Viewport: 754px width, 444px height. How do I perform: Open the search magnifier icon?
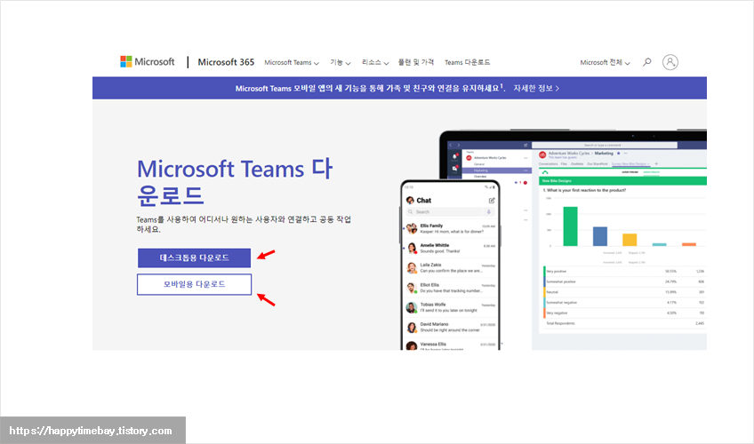point(647,62)
